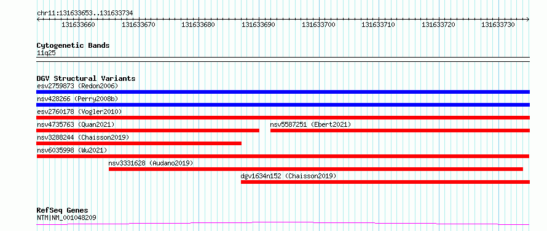Click the chr11:131633653..131633734 range label

click(x=85, y=13)
